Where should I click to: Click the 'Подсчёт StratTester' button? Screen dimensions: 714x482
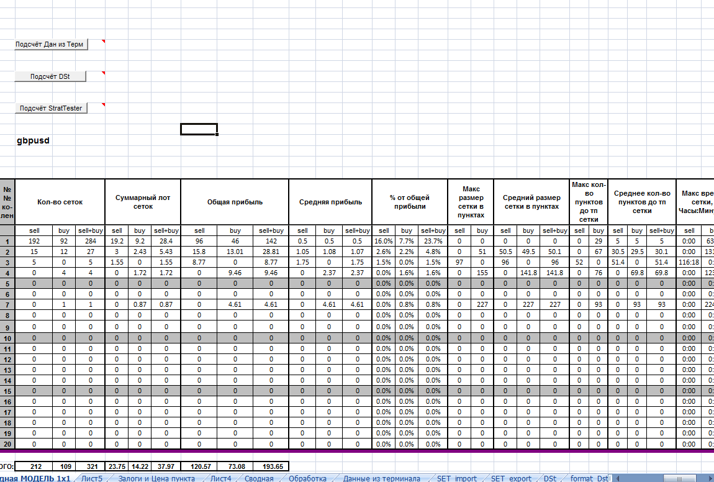[51, 108]
